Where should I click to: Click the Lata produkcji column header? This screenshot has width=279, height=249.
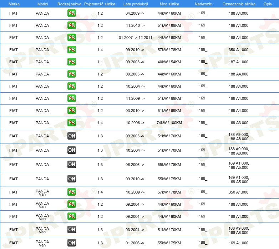click(x=136, y=4)
